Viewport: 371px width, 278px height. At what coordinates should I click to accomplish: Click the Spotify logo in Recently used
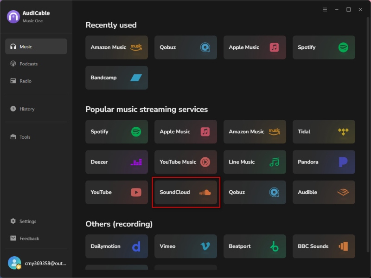pos(343,47)
